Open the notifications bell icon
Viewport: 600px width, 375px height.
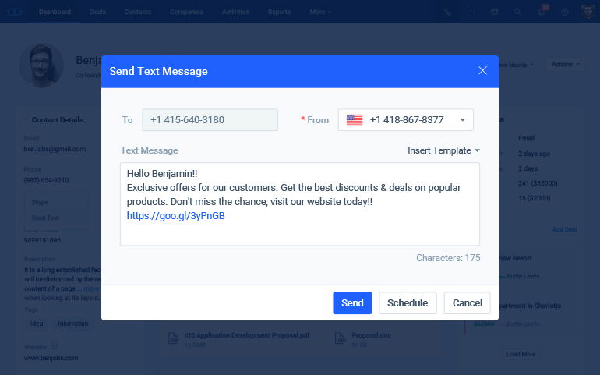pos(542,12)
